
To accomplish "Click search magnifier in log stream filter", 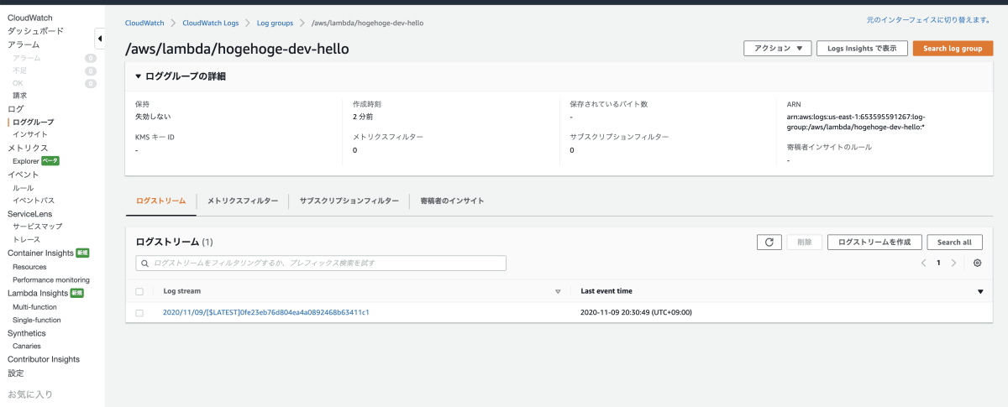I will [146, 263].
